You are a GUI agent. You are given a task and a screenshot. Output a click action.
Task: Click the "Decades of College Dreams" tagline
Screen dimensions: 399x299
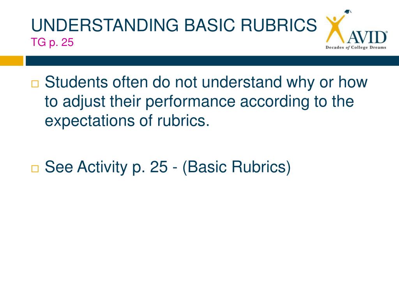[x=356, y=47]
